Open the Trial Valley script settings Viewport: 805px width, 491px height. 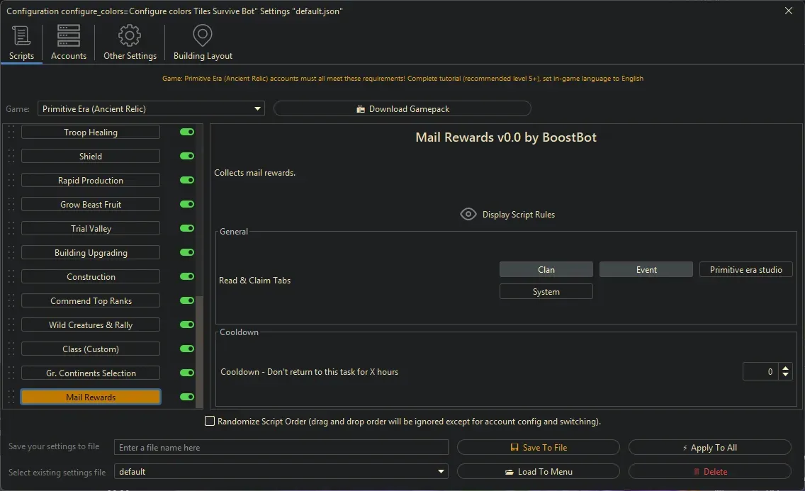(x=90, y=228)
